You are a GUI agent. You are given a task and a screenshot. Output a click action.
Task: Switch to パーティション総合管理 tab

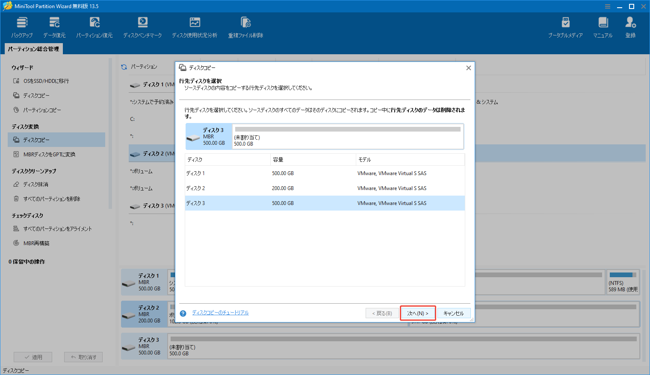pos(33,49)
